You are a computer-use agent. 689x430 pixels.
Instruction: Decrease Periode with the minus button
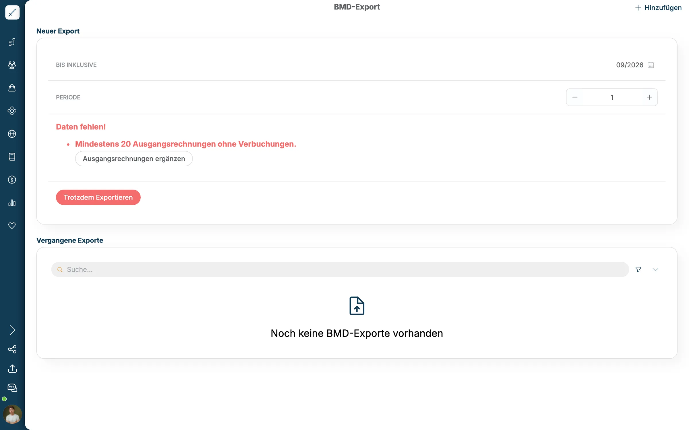click(x=575, y=97)
